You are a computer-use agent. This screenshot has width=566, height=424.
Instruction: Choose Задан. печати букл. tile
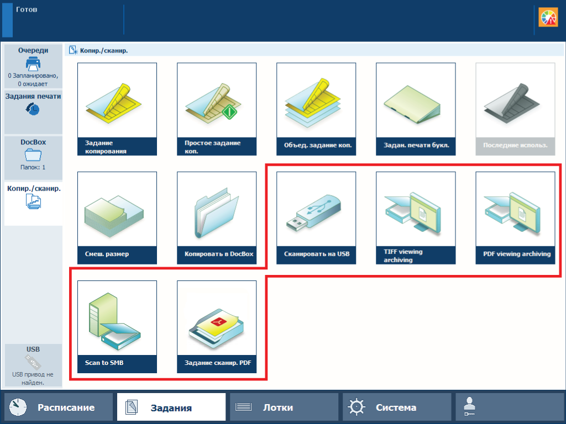click(x=416, y=109)
